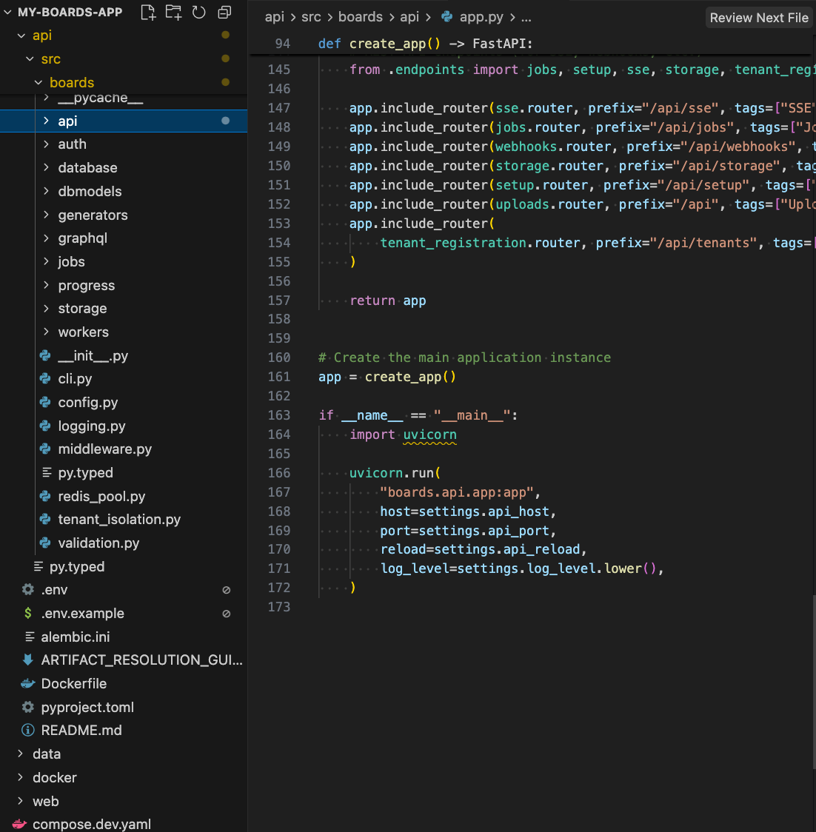The width and height of the screenshot is (816, 832).
Task: Click the gear icon next to pyproject.toml
Action: click(27, 707)
